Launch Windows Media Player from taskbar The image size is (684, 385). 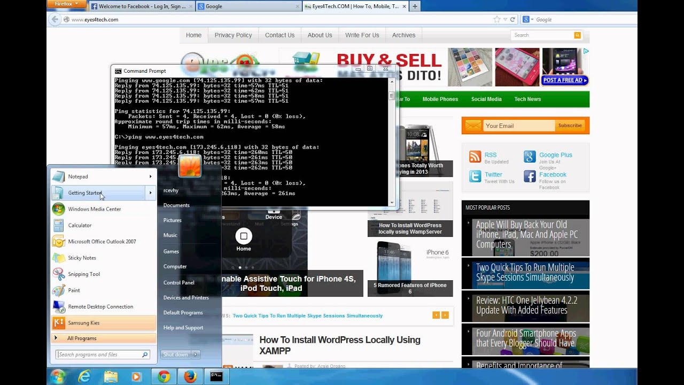click(136, 376)
